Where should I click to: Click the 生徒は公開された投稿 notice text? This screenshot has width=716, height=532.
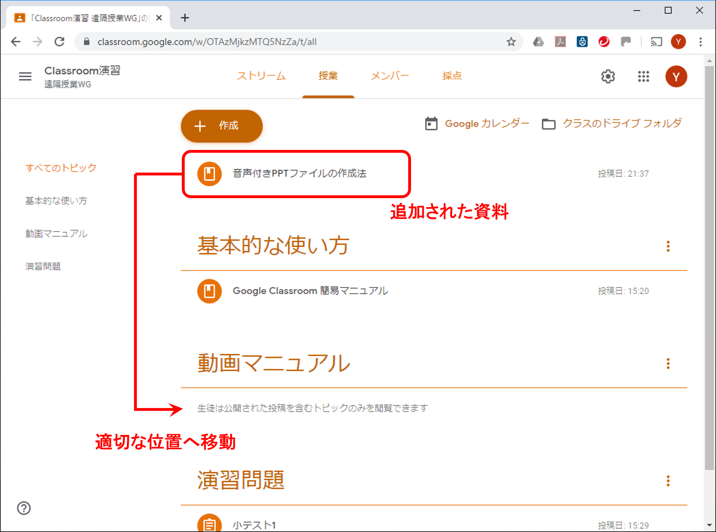313,408
